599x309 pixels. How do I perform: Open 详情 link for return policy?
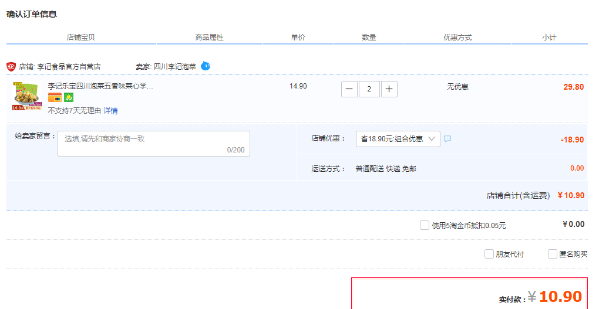coord(110,111)
